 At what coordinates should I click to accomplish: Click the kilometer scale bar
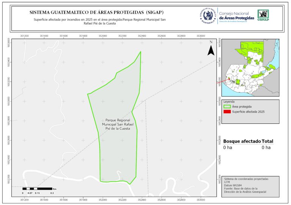click(37, 188)
